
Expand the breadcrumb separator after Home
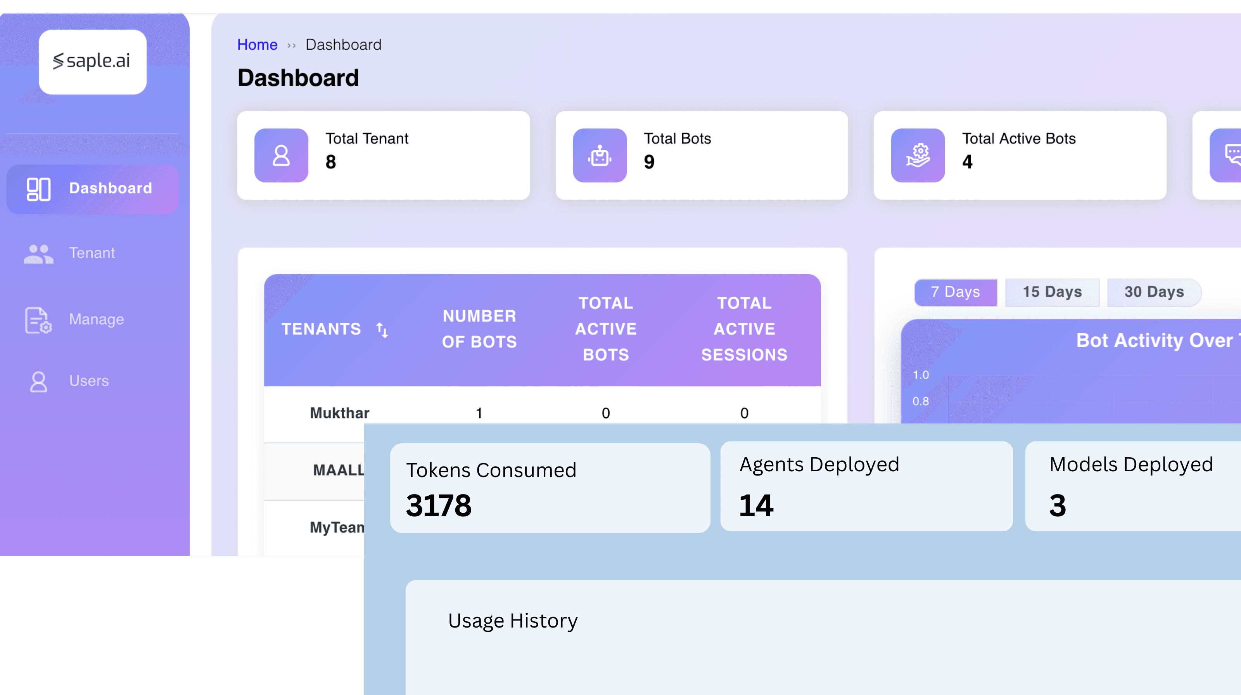291,44
